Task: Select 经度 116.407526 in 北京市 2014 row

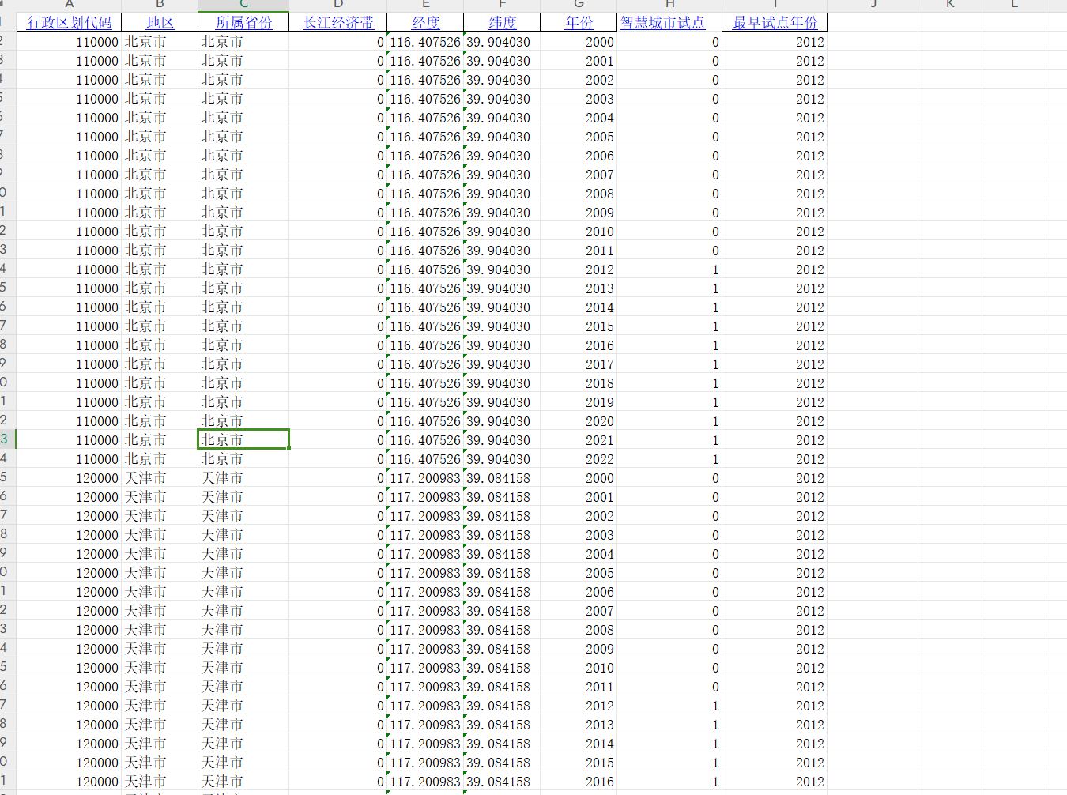Action: pos(425,307)
